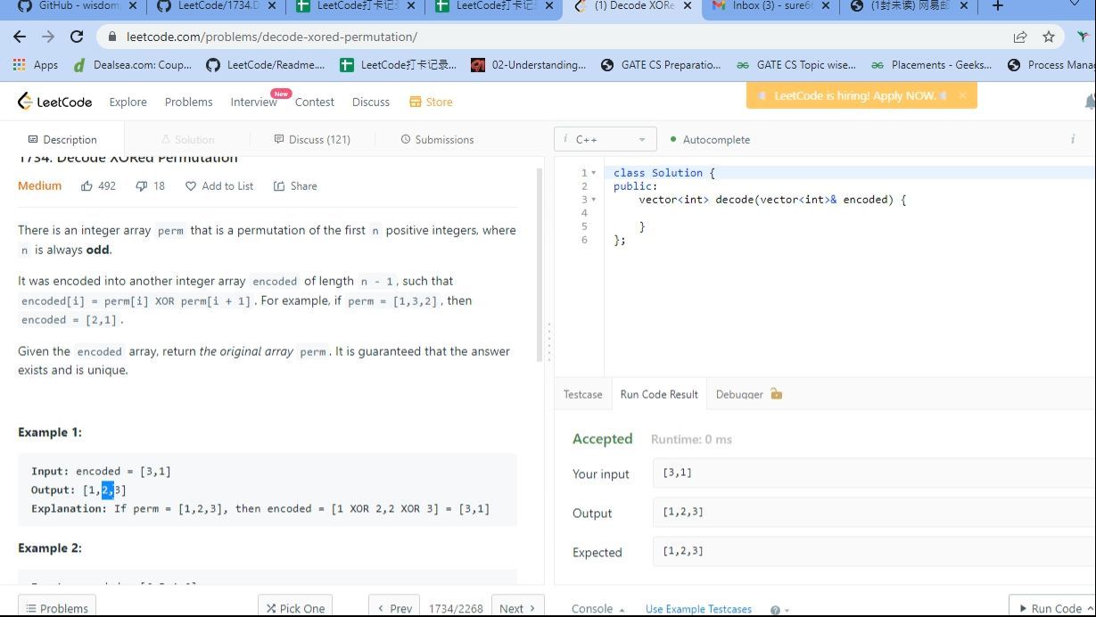Open the Submissions tab
This screenshot has width=1096, height=617.
pyautogui.click(x=437, y=140)
